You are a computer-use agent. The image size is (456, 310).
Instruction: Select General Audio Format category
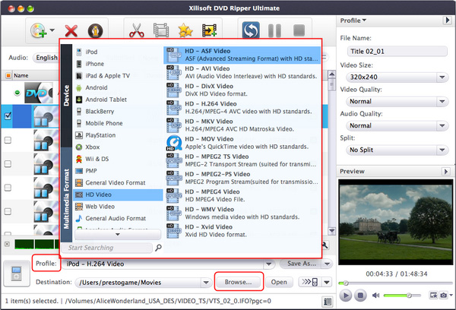pyautogui.click(x=118, y=218)
